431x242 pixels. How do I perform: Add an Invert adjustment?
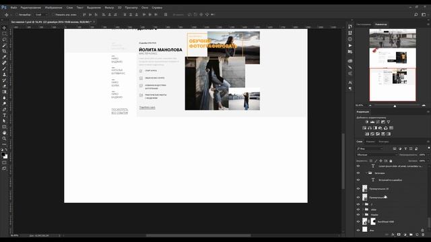coord(367,134)
